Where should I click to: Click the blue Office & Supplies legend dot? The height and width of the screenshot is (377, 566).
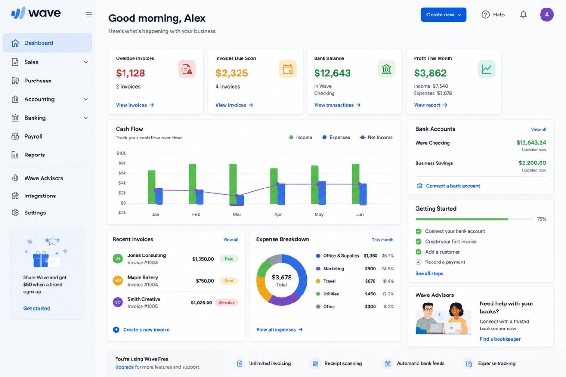[x=318, y=256]
